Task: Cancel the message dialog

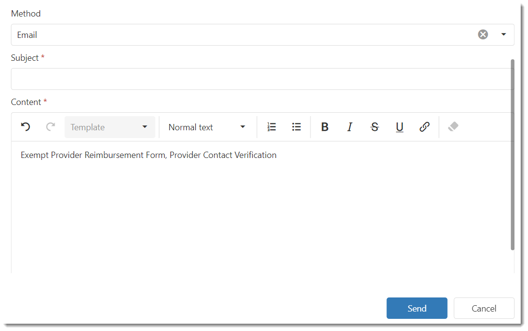Action: tap(484, 308)
